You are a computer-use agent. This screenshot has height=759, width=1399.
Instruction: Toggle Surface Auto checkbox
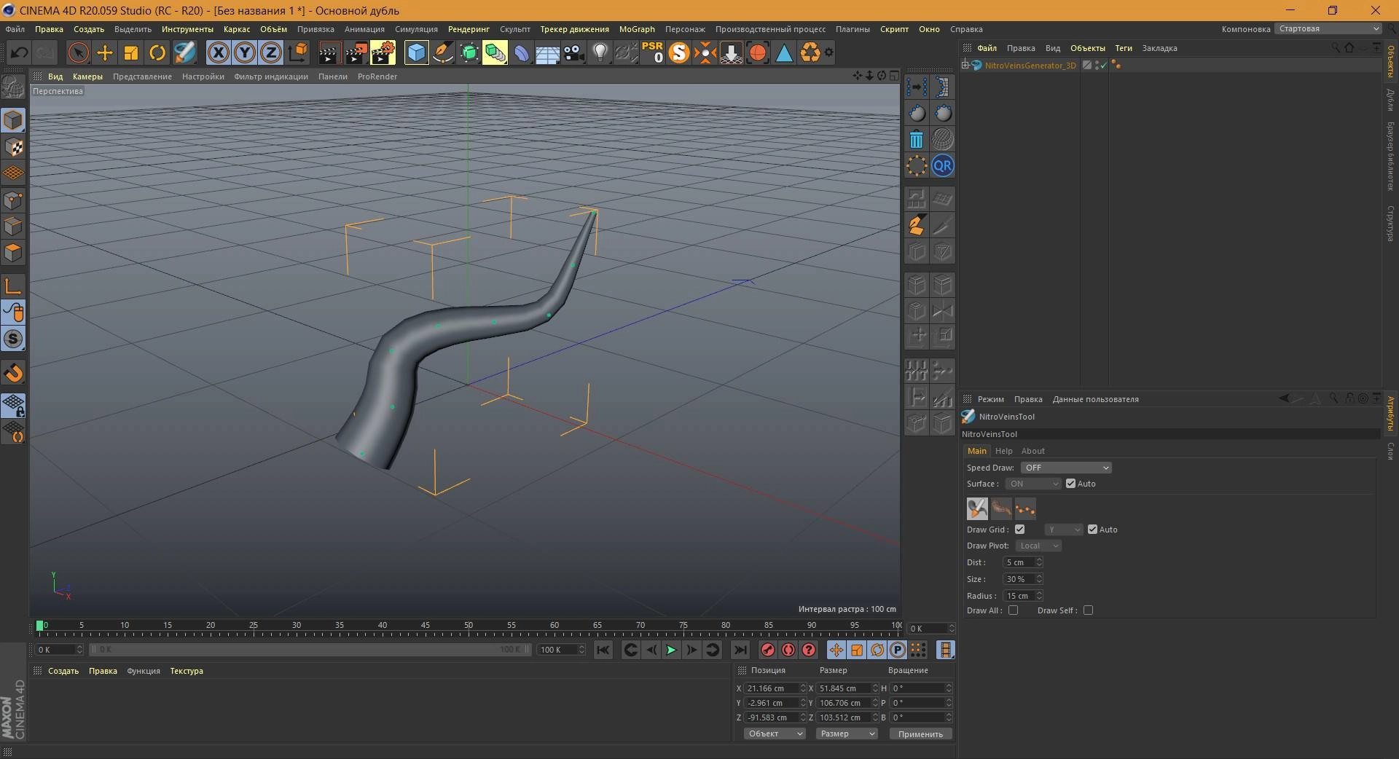click(x=1070, y=484)
